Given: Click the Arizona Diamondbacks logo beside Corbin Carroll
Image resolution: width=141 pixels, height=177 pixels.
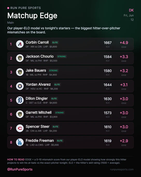Looking at the screenshot, I should point(20,44).
